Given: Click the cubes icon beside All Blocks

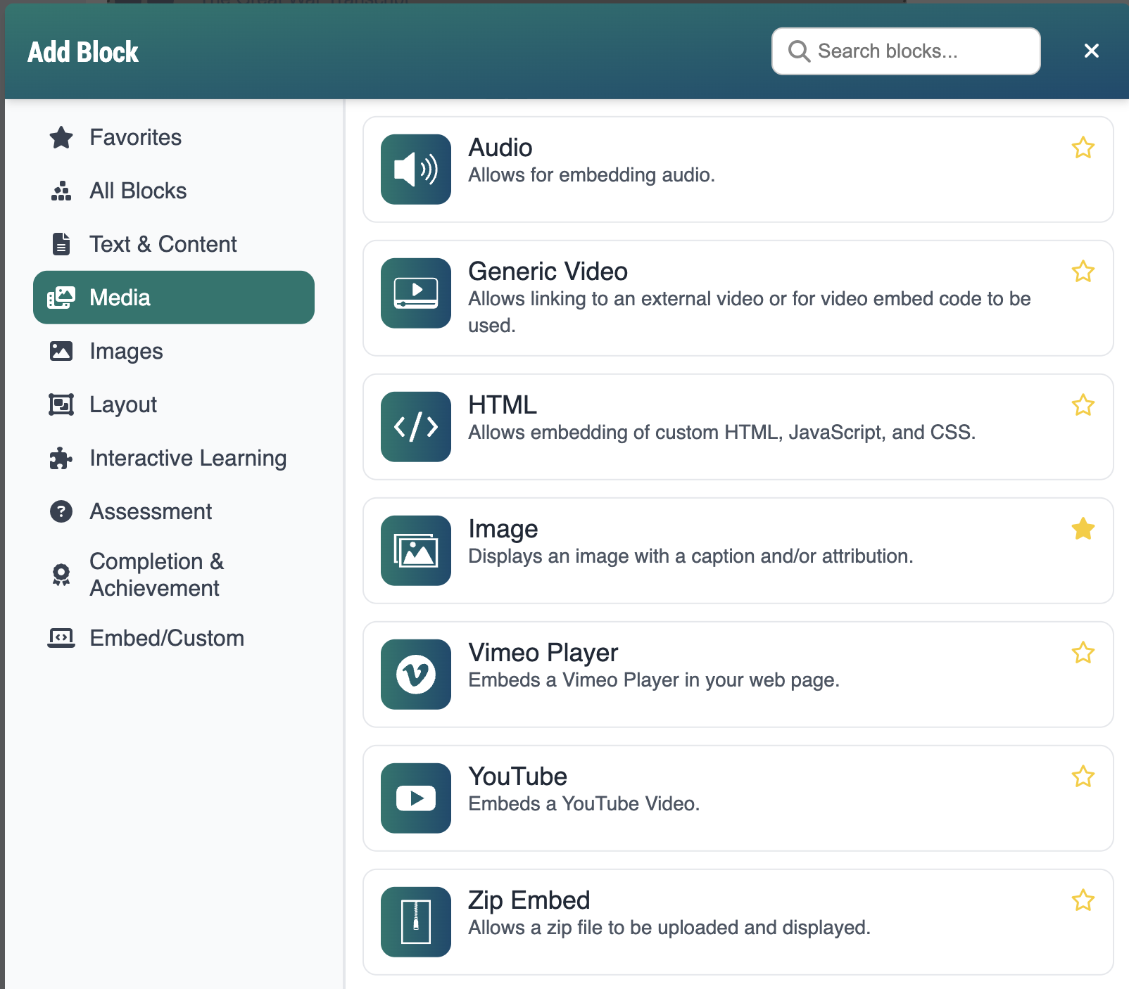Looking at the screenshot, I should click(61, 191).
